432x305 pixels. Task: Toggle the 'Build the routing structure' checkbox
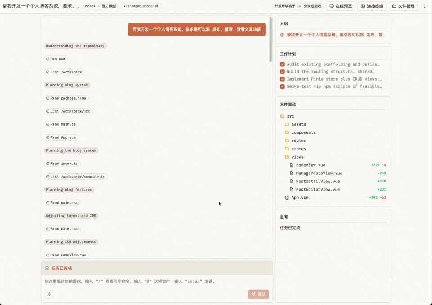283,72
